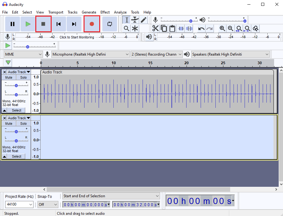This screenshot has height=216, width=283.
Task: Open the Generate menu
Action: 89,12
